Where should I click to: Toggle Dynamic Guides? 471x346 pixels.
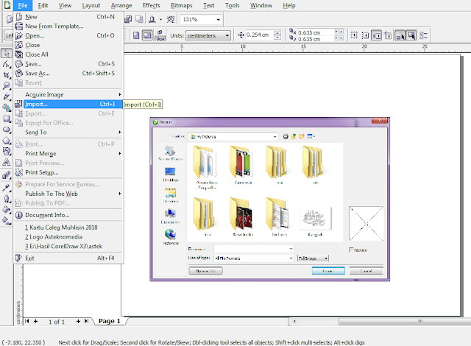[x=388, y=35]
